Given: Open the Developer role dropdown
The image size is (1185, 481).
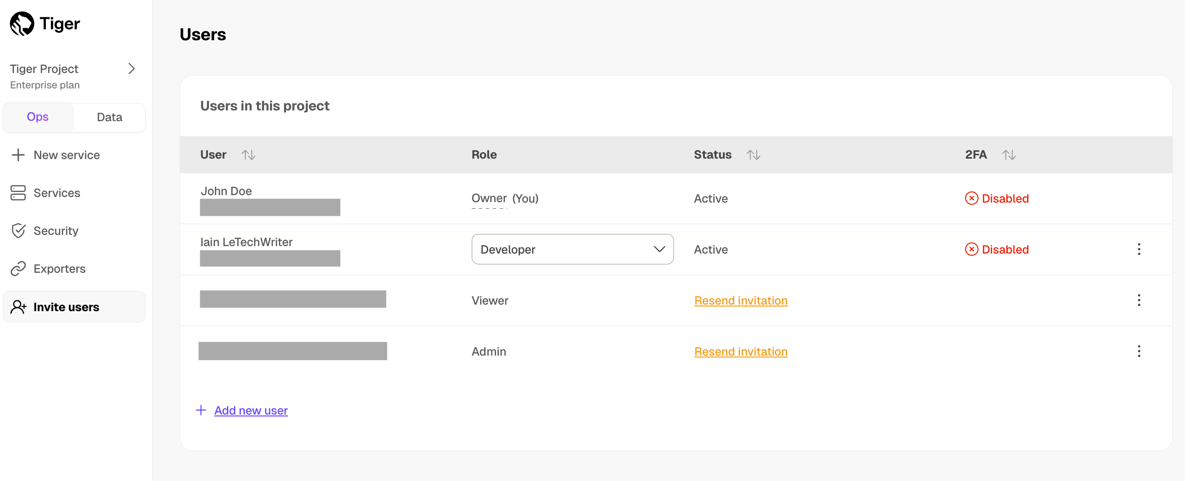Looking at the screenshot, I should pyautogui.click(x=572, y=249).
